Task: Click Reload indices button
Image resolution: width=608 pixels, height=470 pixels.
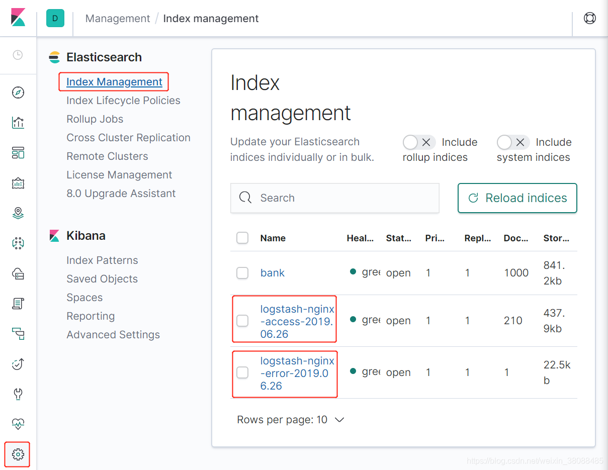Action: click(x=517, y=198)
